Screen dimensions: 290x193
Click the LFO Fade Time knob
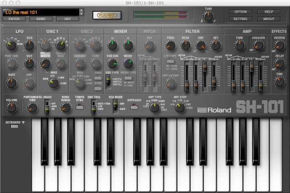11,64
